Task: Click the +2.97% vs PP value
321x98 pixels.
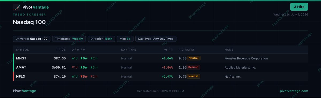Action: coord(167,77)
